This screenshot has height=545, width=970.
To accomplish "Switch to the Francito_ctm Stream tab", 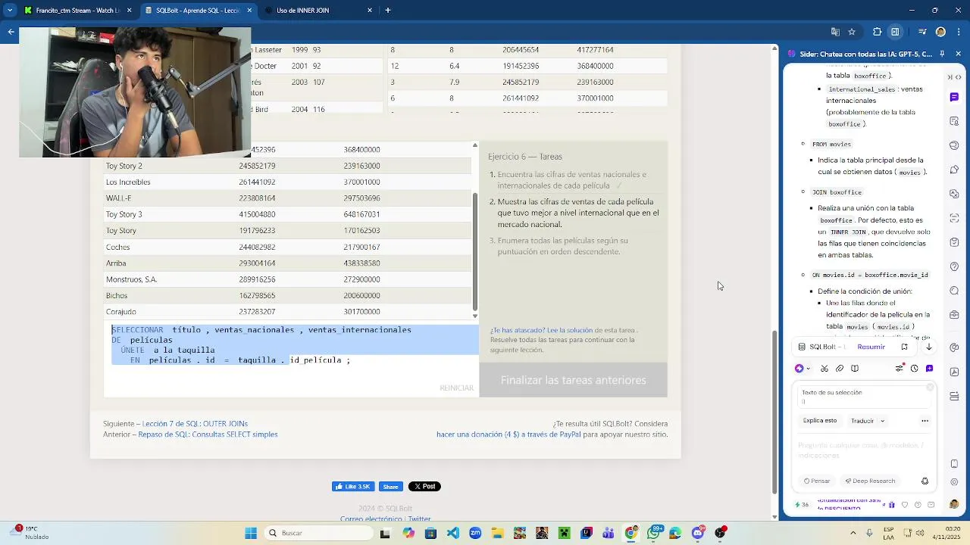I will tap(77, 11).
